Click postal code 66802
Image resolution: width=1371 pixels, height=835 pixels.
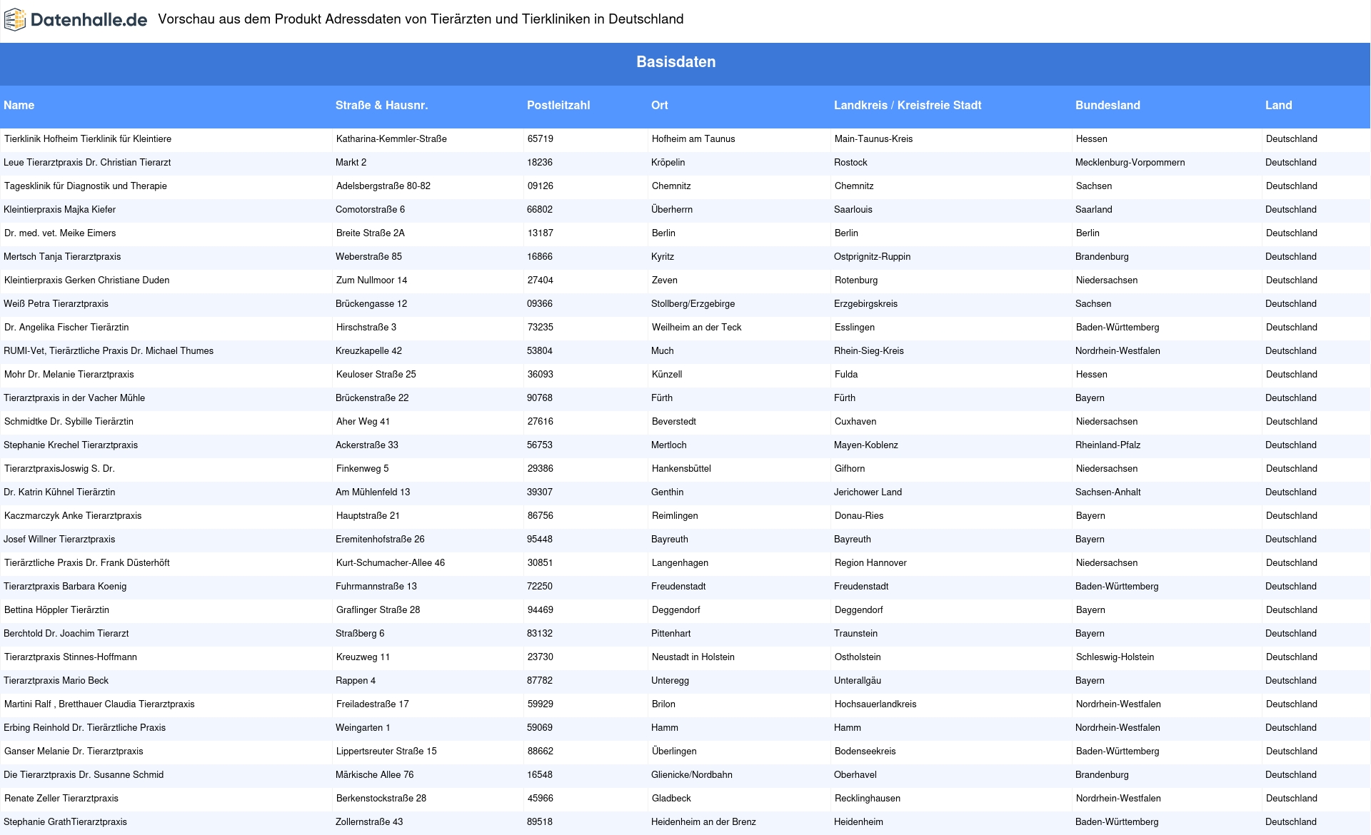[540, 210]
